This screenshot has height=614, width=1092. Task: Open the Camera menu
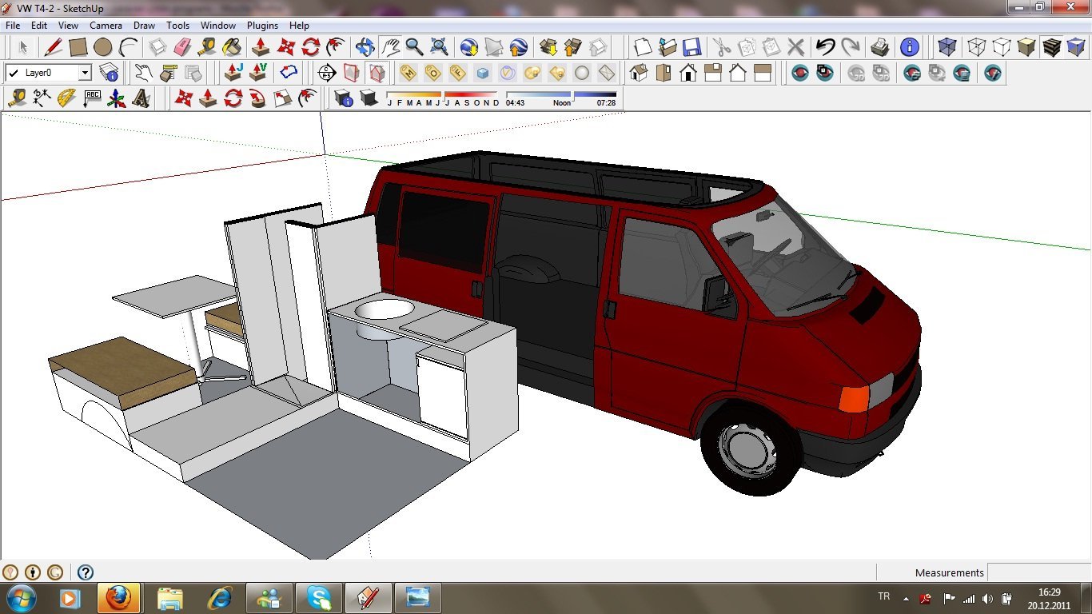coord(106,26)
